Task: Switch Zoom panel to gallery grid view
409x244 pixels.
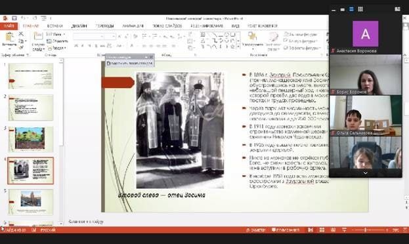Action: coord(360,9)
